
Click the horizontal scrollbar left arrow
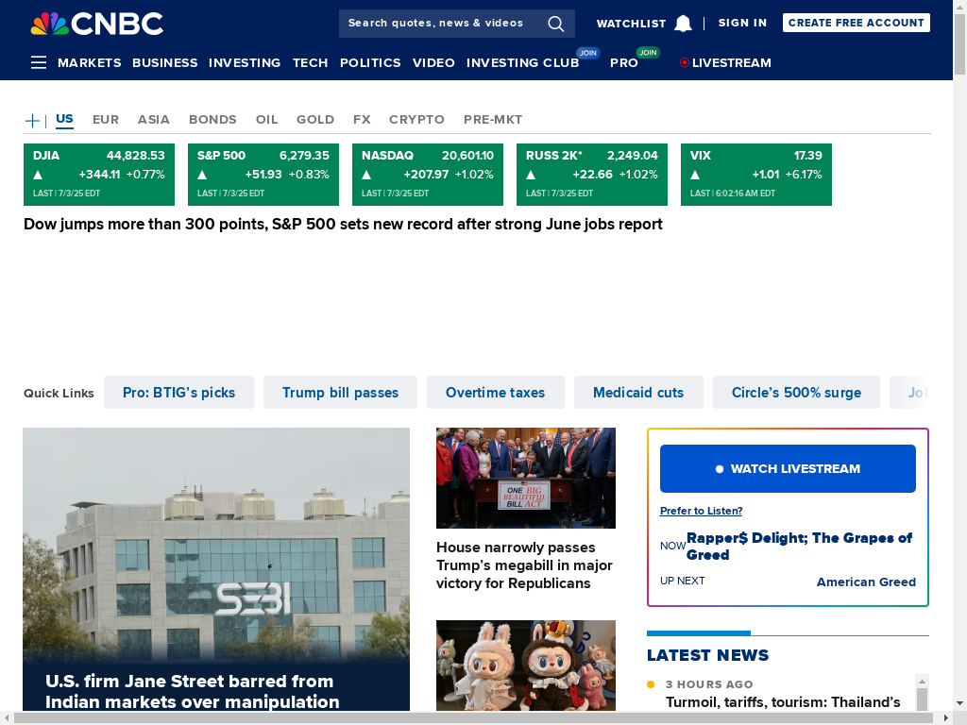(7, 718)
